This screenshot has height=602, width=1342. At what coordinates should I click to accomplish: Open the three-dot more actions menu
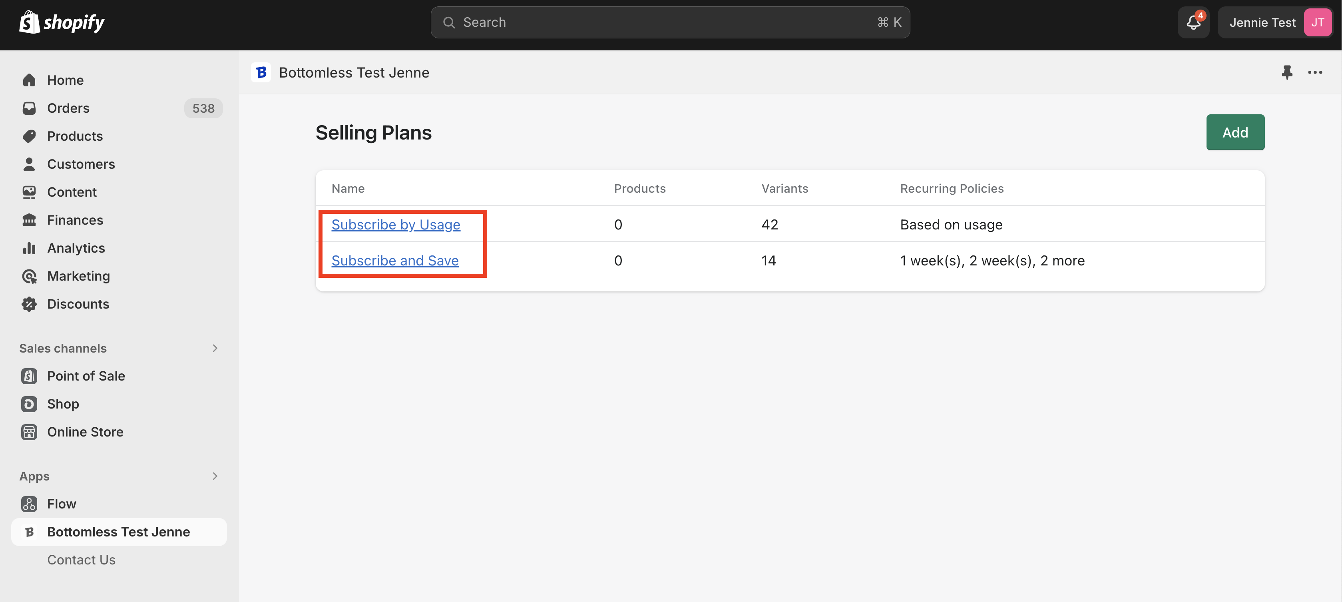(1315, 72)
